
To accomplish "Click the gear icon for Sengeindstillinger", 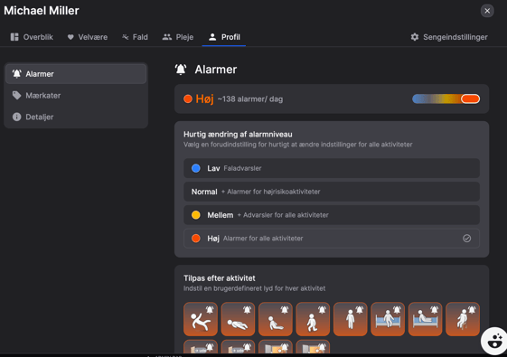I will pos(415,37).
